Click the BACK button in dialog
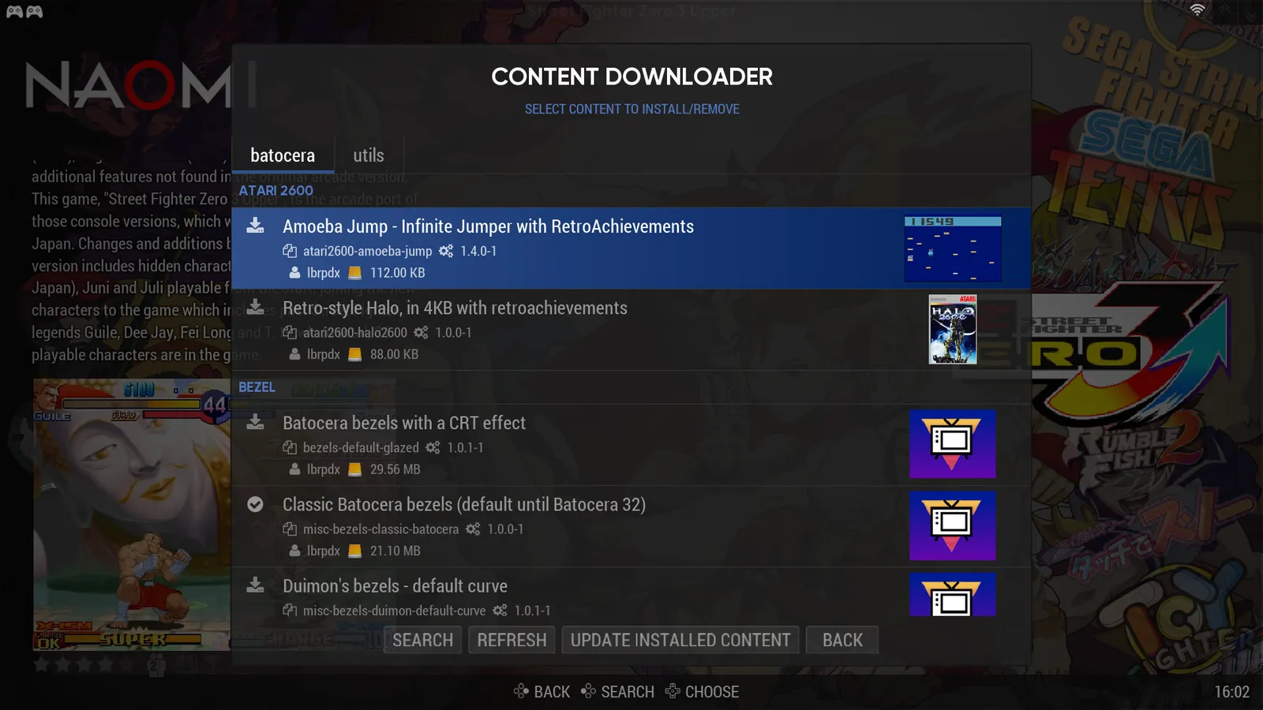Image resolution: width=1263 pixels, height=710 pixels. 841,640
